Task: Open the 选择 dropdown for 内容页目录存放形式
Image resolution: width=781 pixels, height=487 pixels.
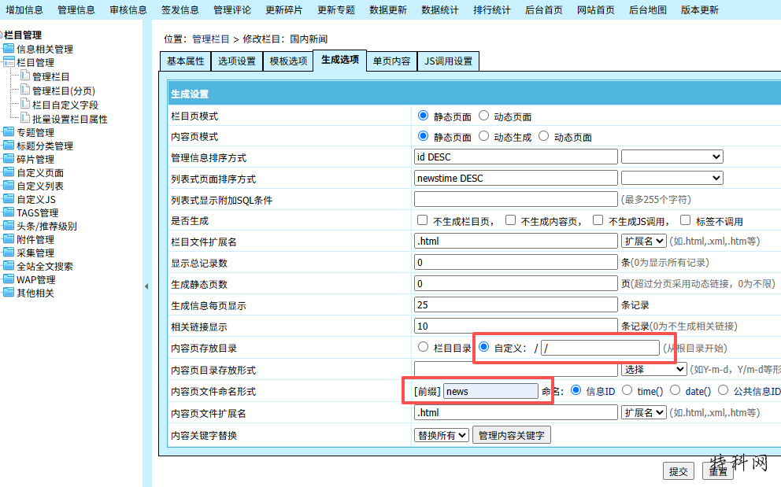Action: click(x=654, y=369)
